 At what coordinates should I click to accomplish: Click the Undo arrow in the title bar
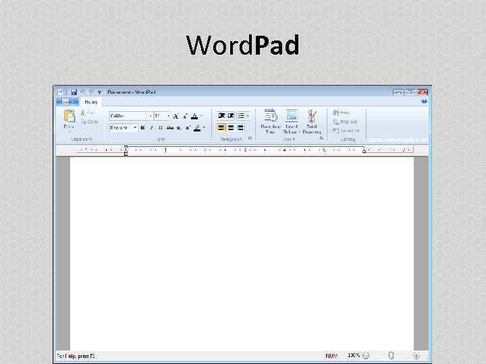(x=83, y=92)
